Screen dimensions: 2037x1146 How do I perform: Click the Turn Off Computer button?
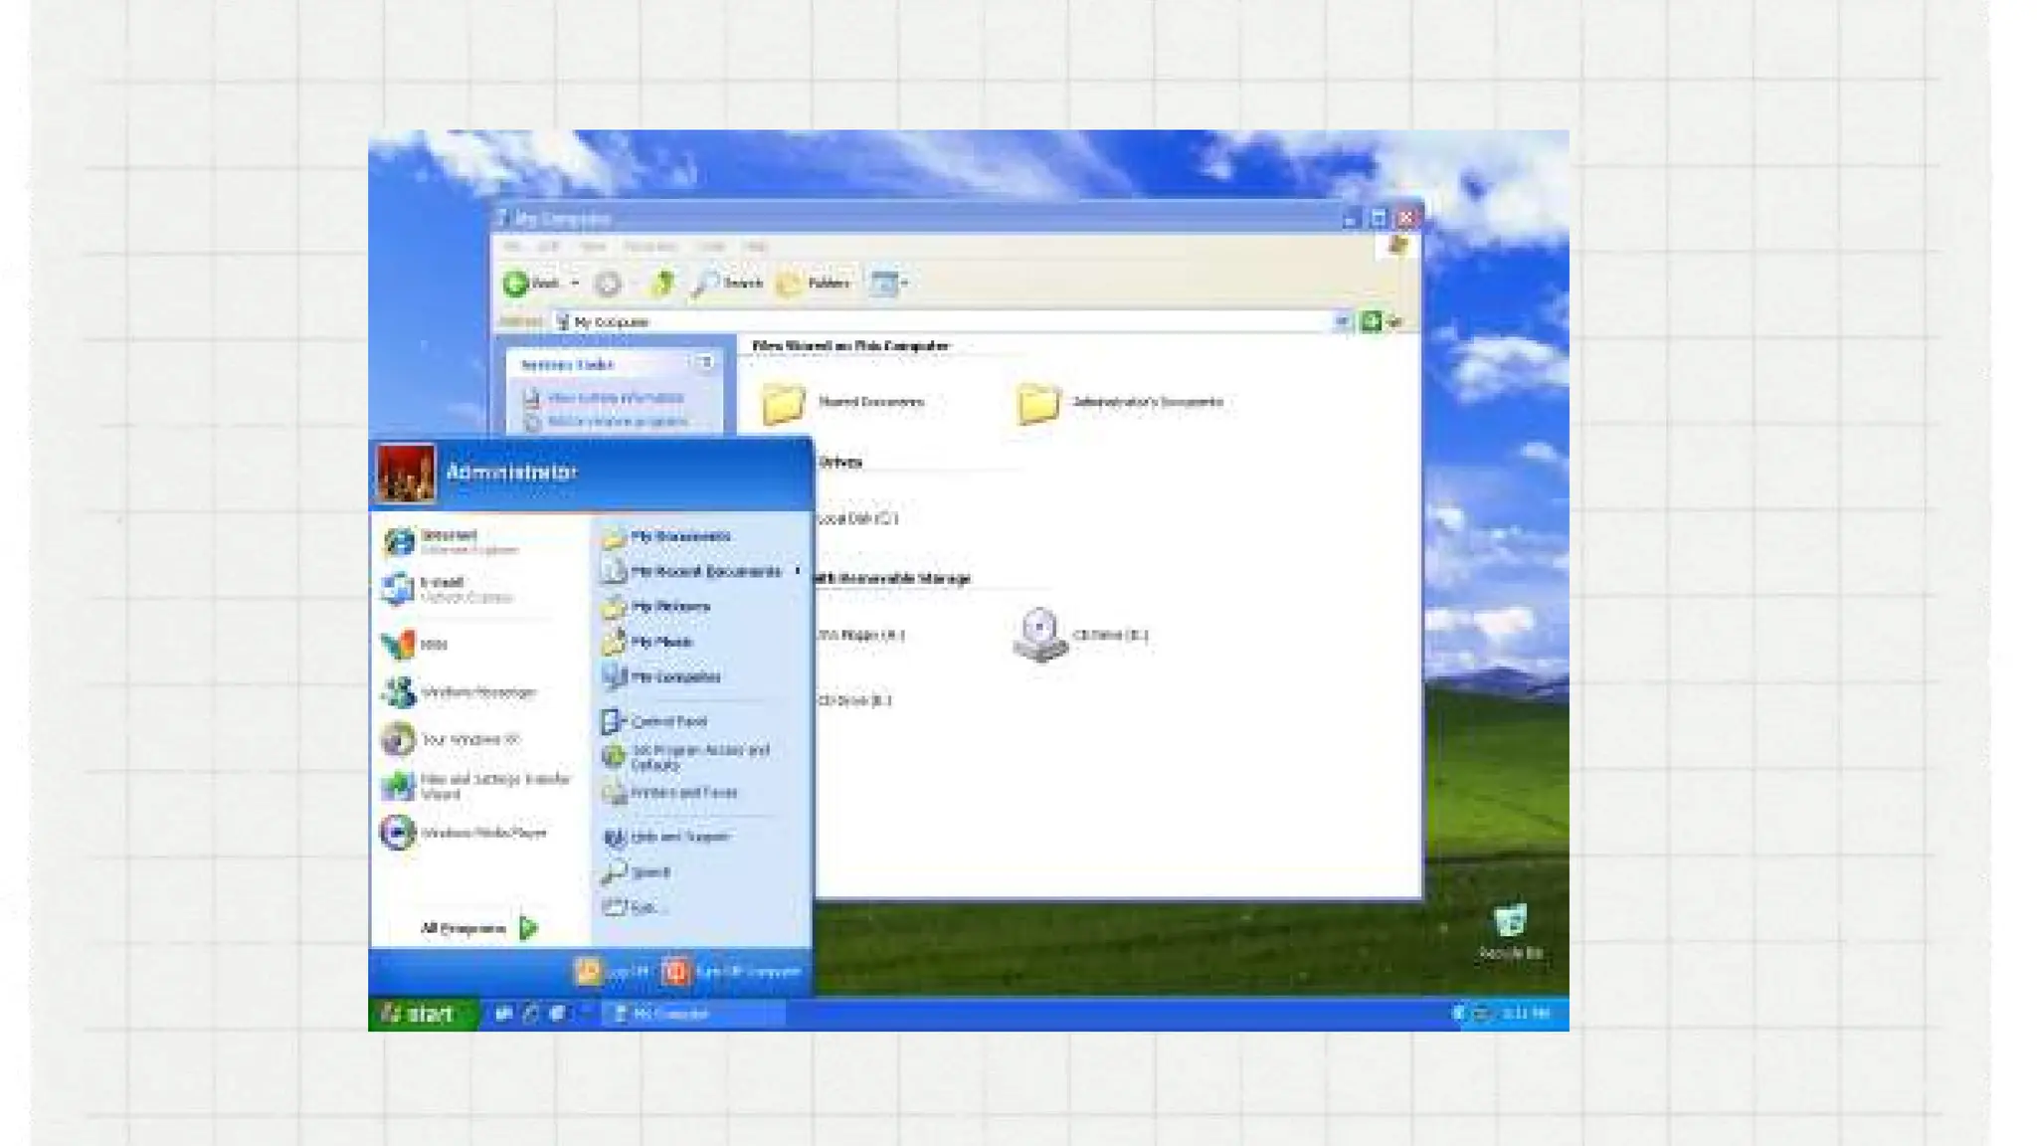pyautogui.click(x=675, y=971)
